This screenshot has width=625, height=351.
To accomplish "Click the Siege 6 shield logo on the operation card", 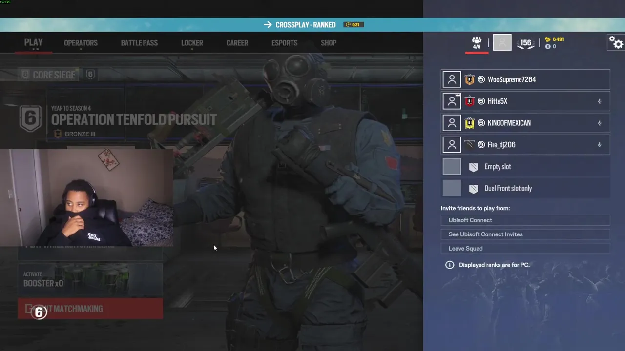I will coord(30,118).
